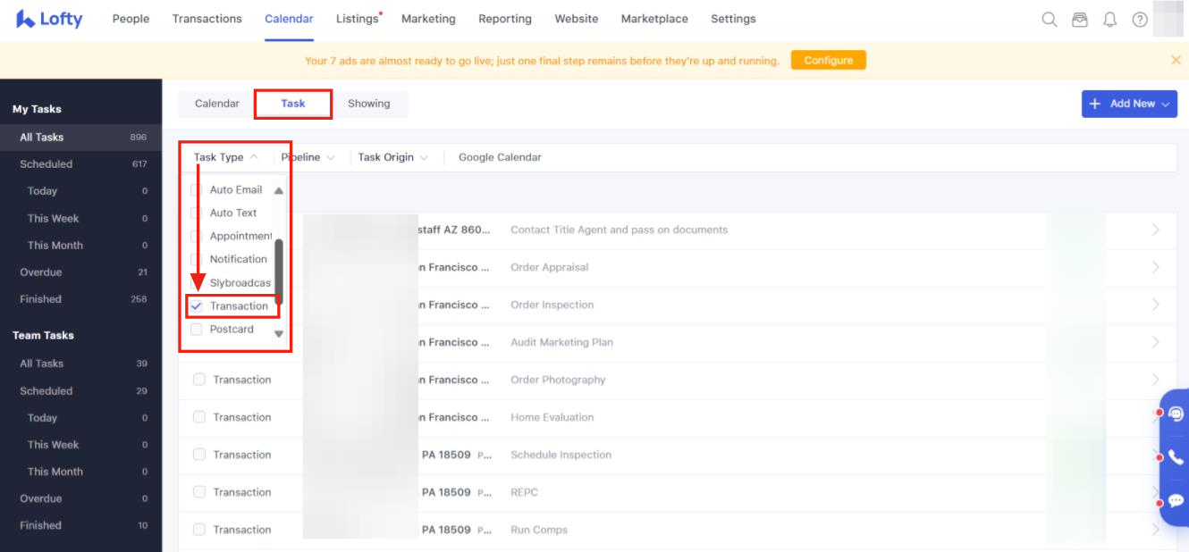
Task: Tick the Auto Text checkbox
Action: (x=197, y=213)
